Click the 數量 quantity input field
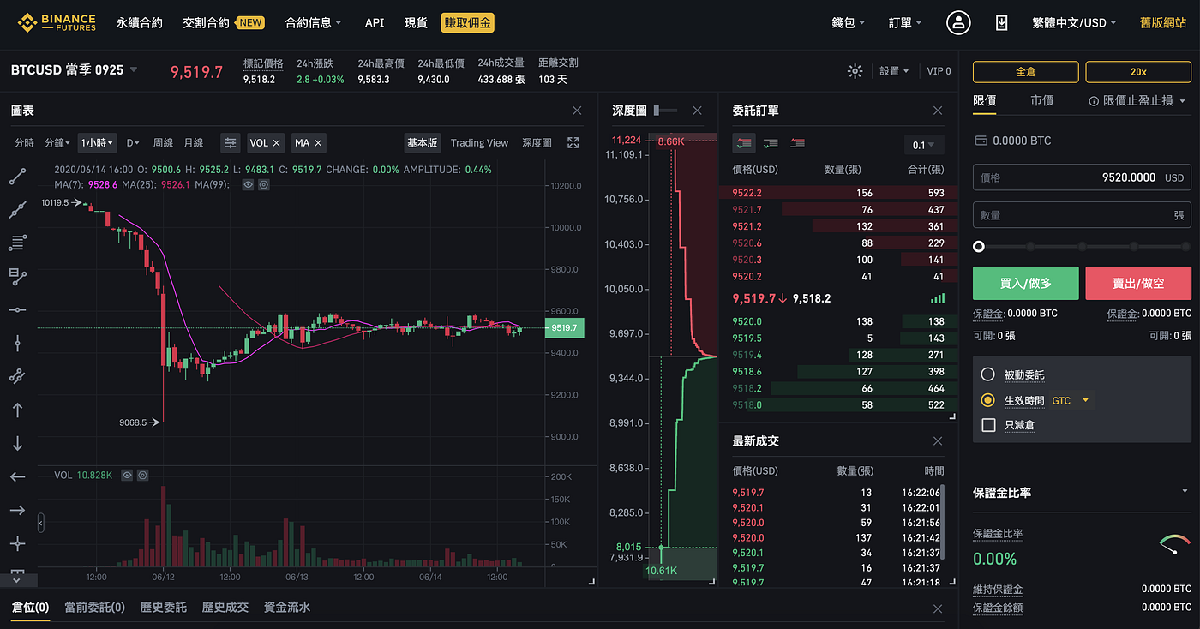The image size is (1200, 629). [x=1082, y=215]
